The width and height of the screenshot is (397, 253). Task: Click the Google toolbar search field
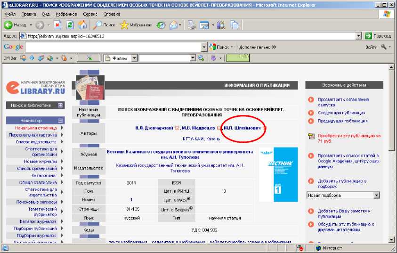pos(113,47)
